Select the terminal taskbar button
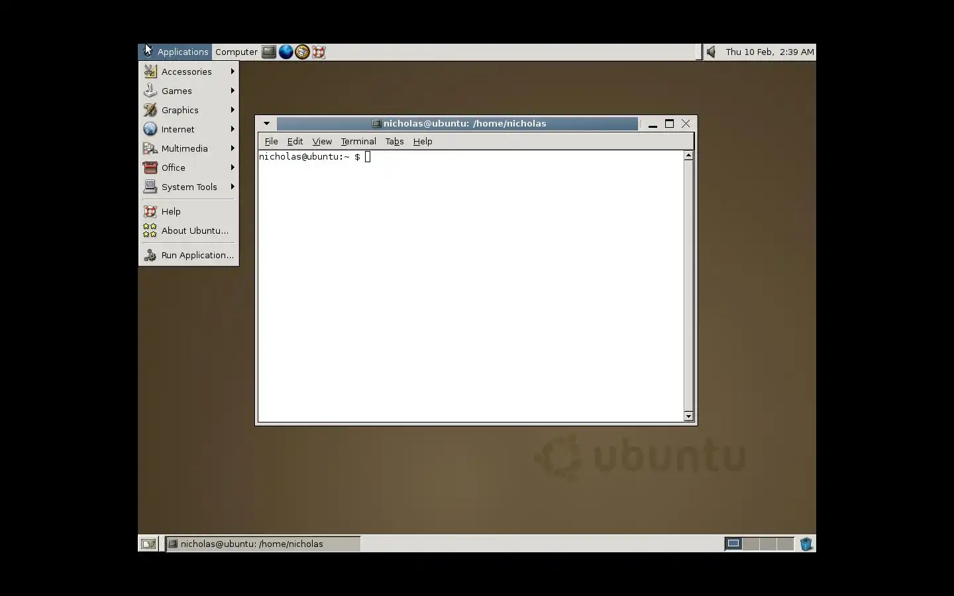Image resolution: width=954 pixels, height=596 pixels. tap(263, 544)
